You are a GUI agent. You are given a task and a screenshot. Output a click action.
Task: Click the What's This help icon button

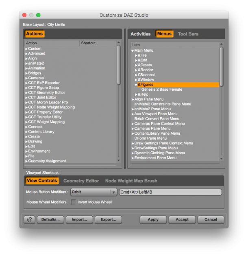[x=29, y=220]
